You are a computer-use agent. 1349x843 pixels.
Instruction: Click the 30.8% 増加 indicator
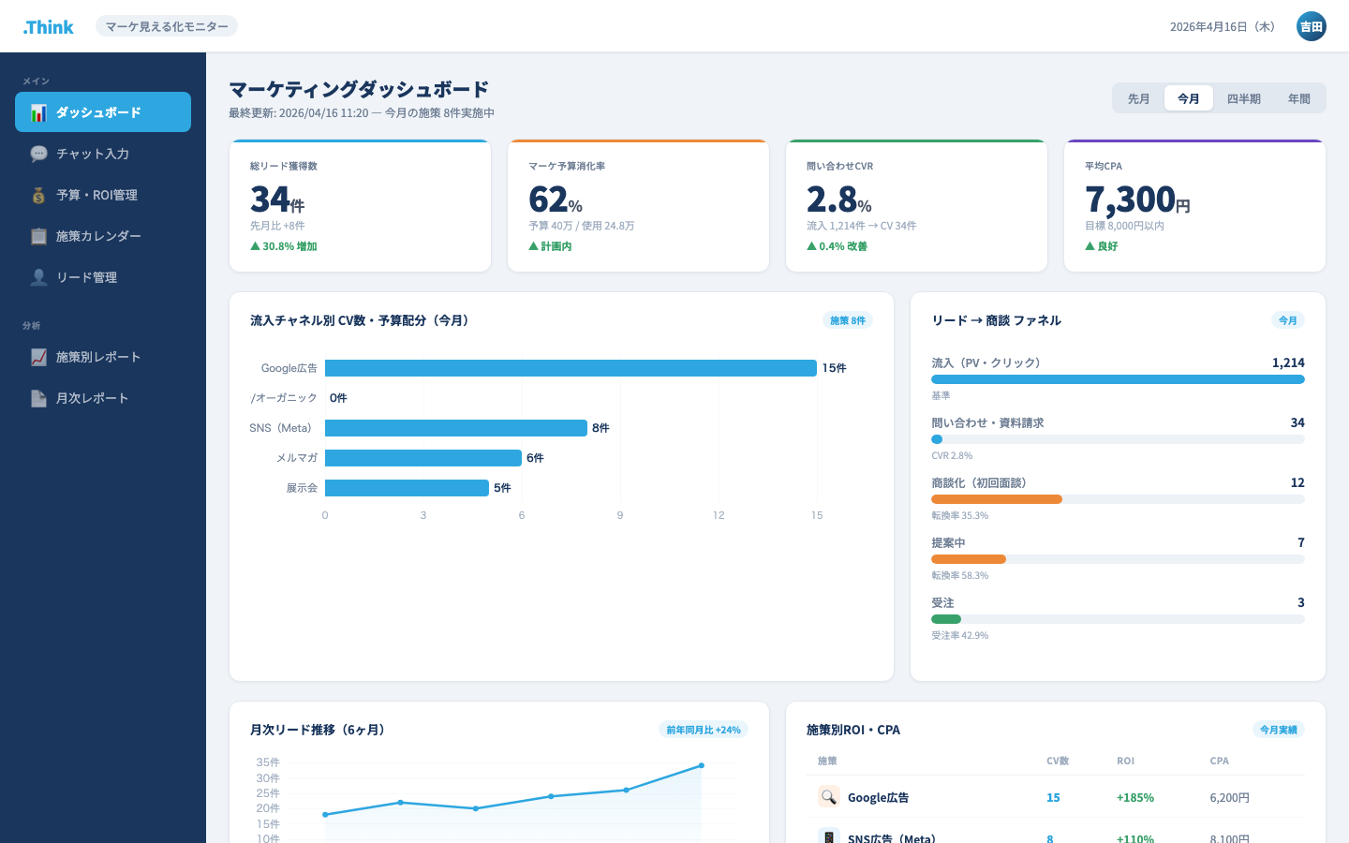tap(284, 246)
